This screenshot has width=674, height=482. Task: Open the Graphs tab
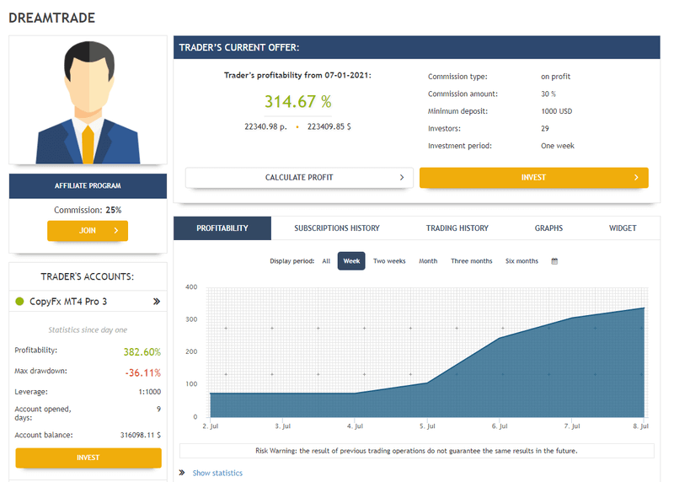point(548,228)
